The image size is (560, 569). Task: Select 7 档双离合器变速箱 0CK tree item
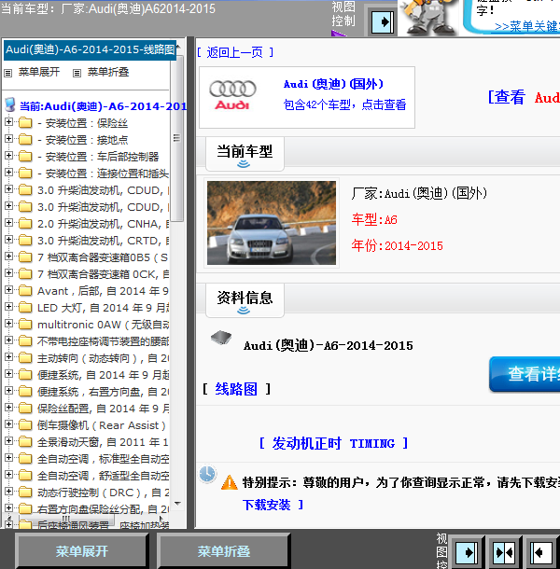pyautogui.click(x=104, y=274)
